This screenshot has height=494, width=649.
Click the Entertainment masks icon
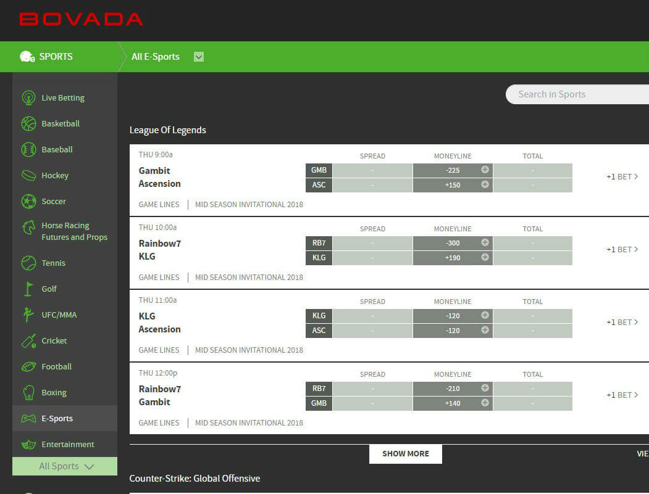point(28,444)
